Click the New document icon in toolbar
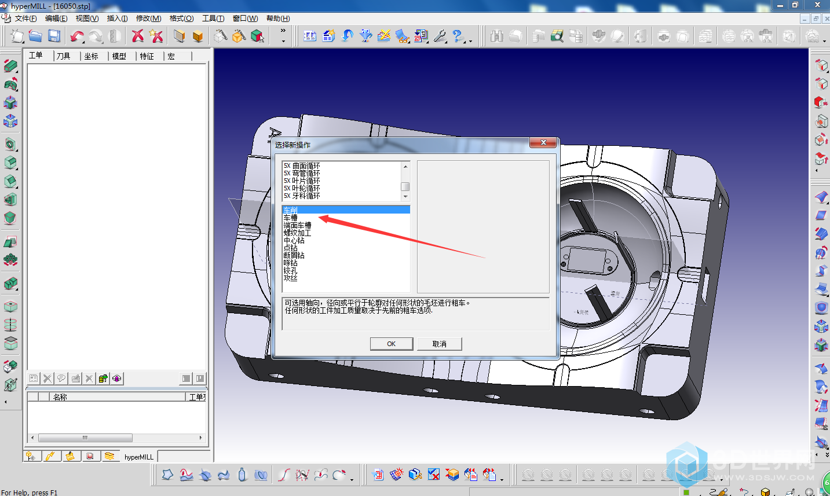Image resolution: width=830 pixels, height=496 pixels. (17, 36)
